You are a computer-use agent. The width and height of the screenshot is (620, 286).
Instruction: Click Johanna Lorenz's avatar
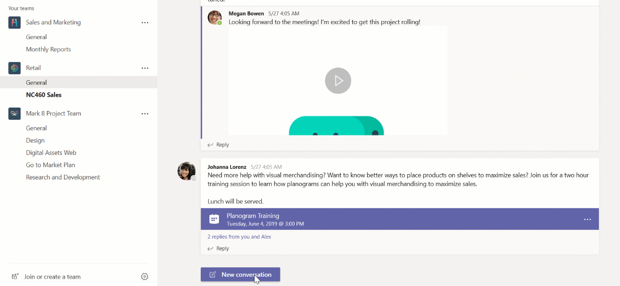(187, 171)
